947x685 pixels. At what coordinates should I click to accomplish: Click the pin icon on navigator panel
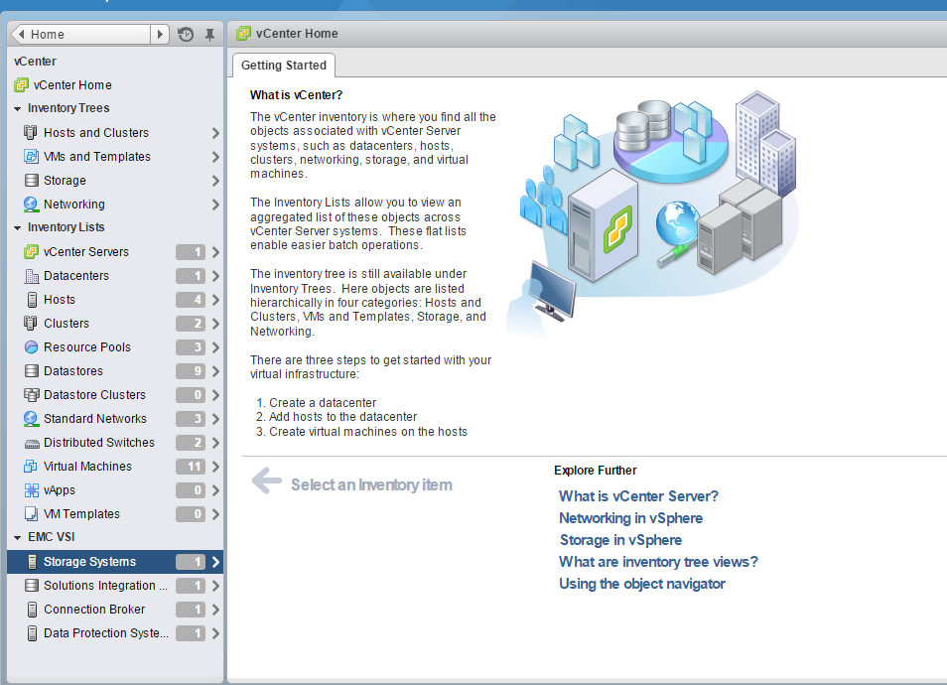point(209,35)
